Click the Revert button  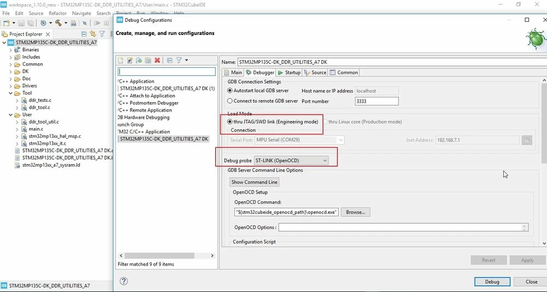(488, 260)
